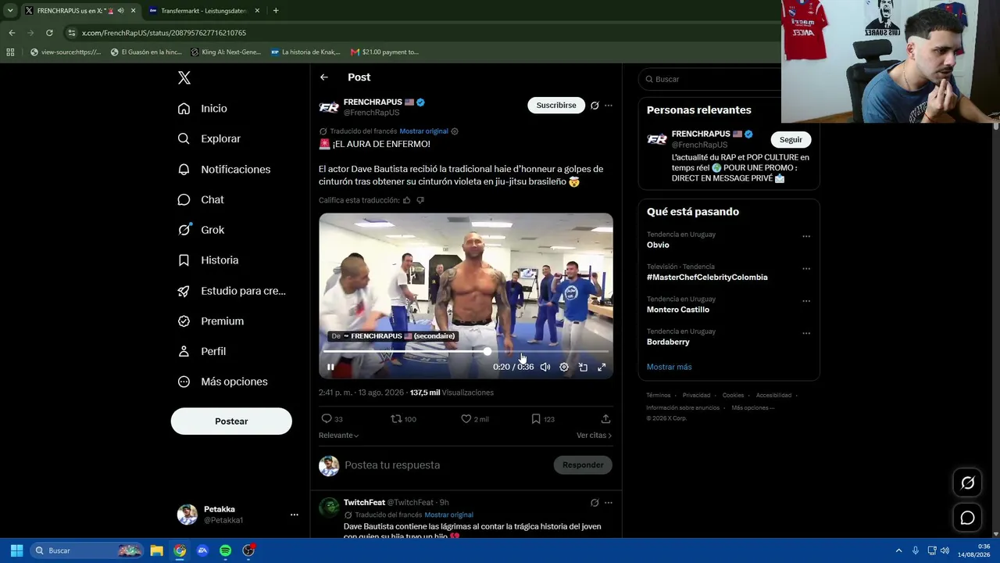Click Mostrar más under trends

click(x=669, y=367)
